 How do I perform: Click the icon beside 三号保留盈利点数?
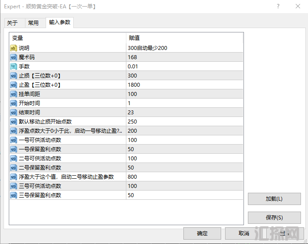coord(14,195)
